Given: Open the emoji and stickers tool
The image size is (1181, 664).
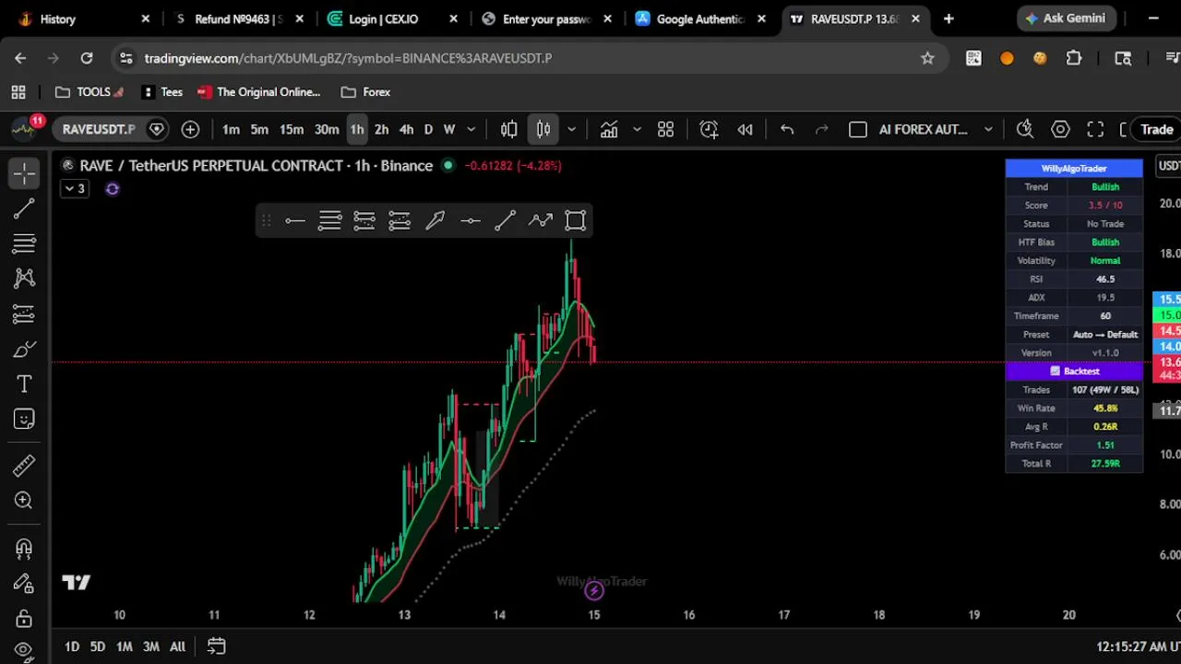Looking at the screenshot, I should click(x=24, y=419).
